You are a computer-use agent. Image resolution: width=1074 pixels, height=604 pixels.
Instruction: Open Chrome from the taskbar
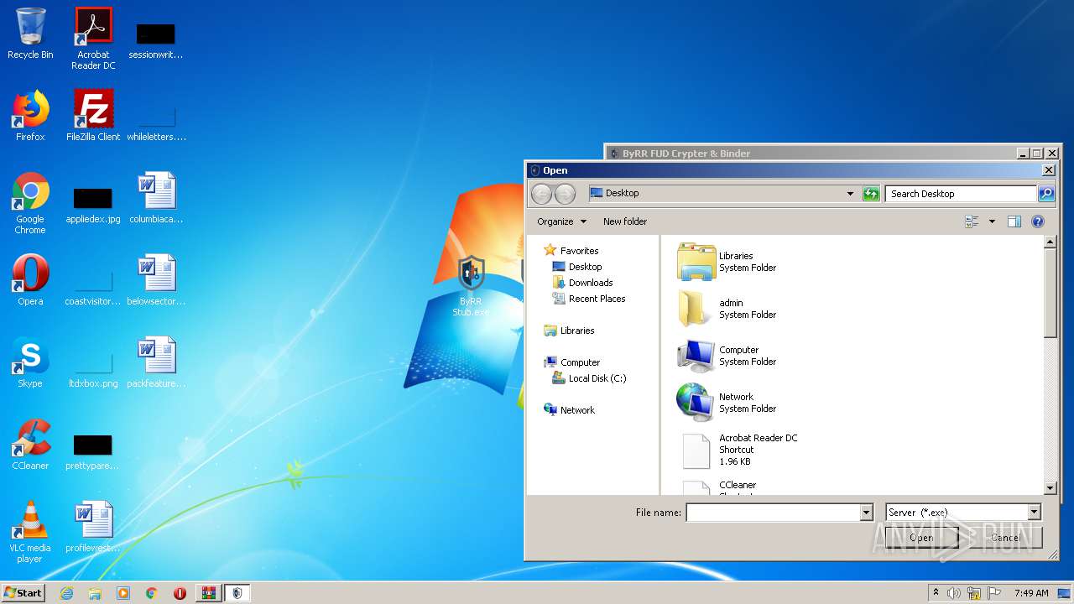(152, 593)
